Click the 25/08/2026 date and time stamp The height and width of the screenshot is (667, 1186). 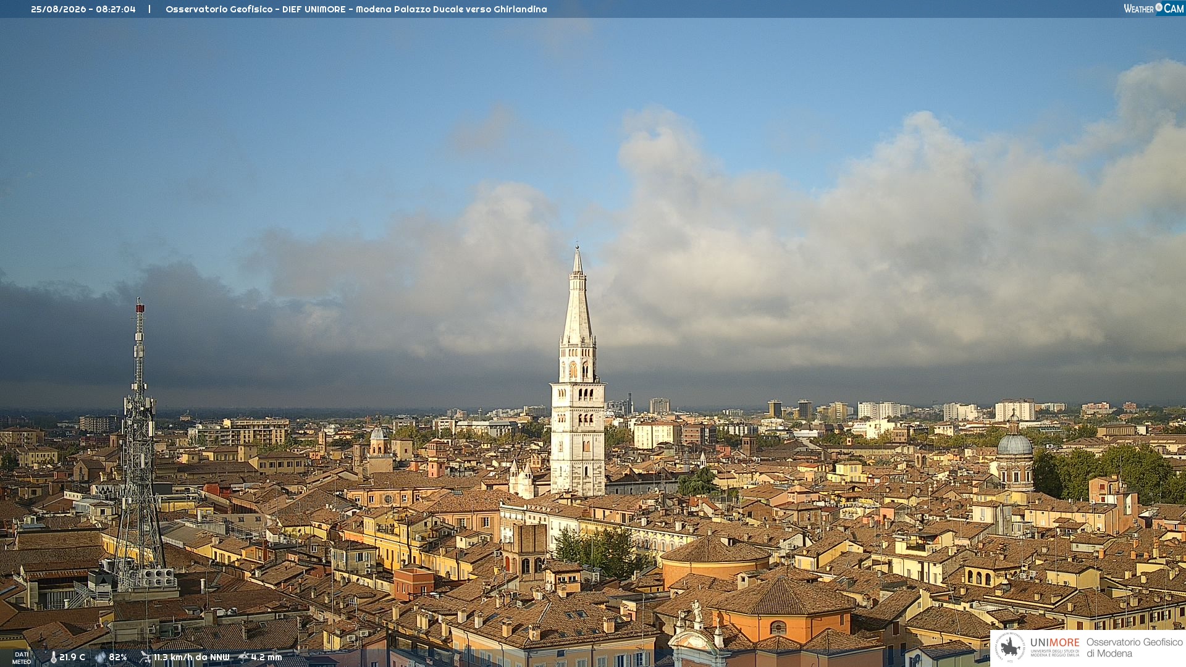tap(83, 9)
